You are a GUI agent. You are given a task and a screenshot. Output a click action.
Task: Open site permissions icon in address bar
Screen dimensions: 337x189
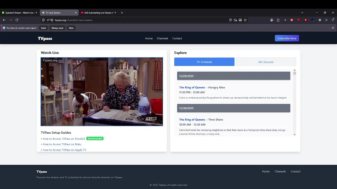(x=48, y=20)
